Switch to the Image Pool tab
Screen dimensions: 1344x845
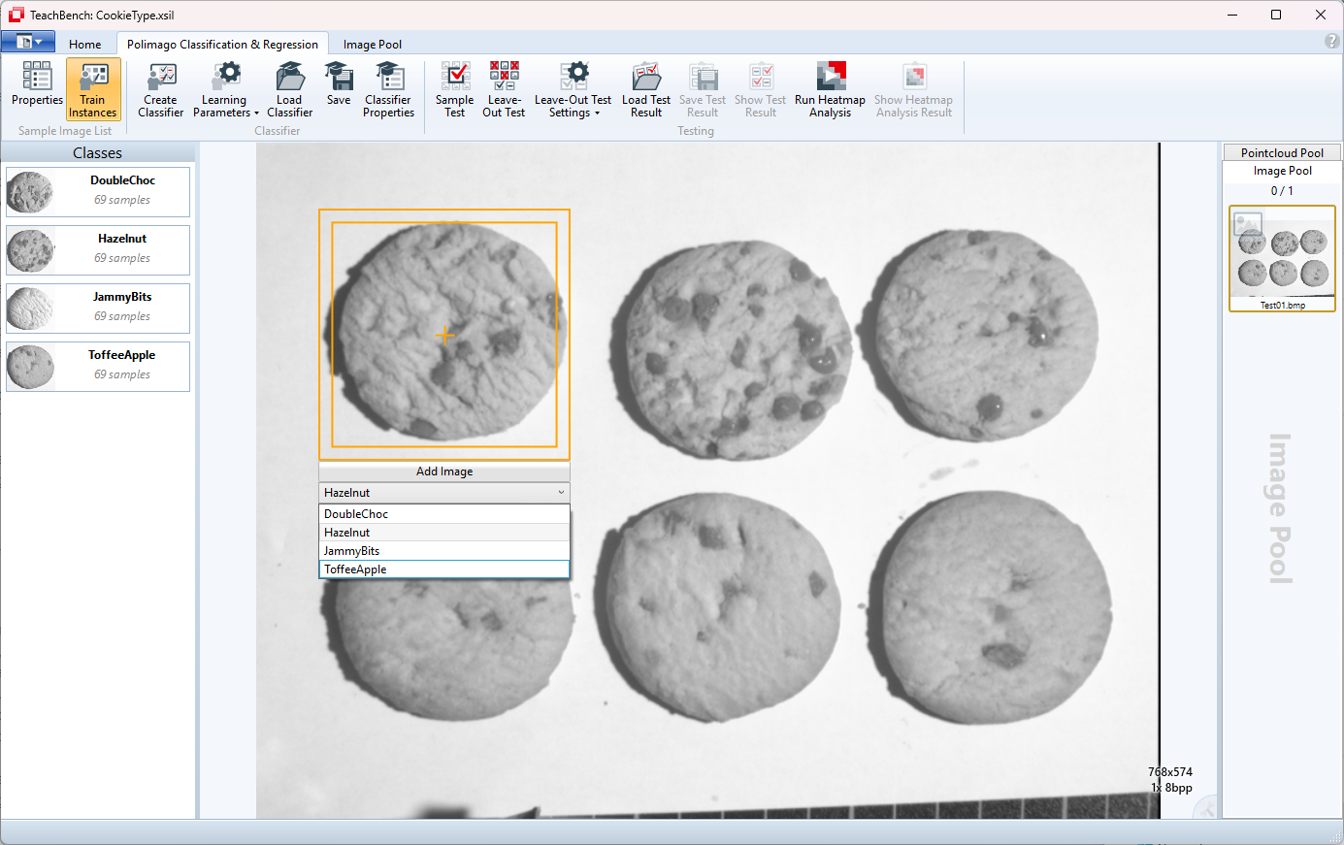(x=372, y=45)
